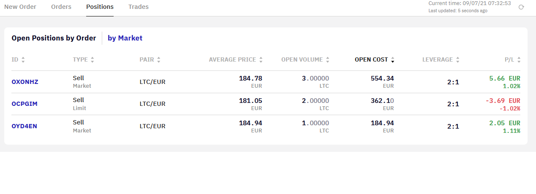Sort by P/L column arrows
Screen dimensions: 536x194
tap(519, 60)
